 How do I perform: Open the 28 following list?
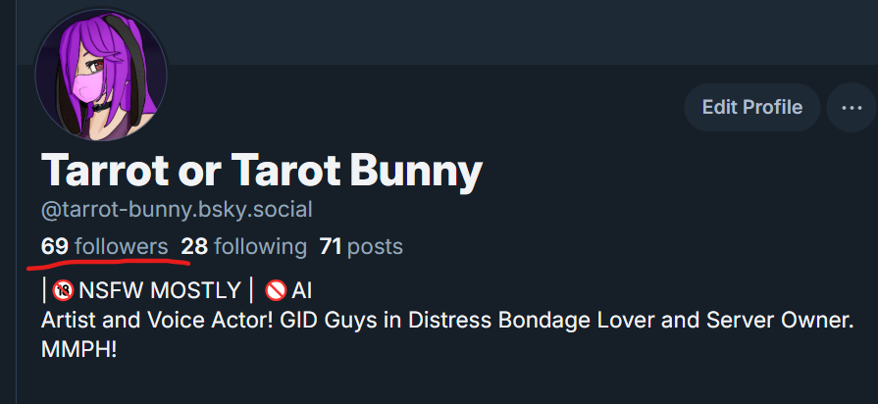[x=243, y=246]
